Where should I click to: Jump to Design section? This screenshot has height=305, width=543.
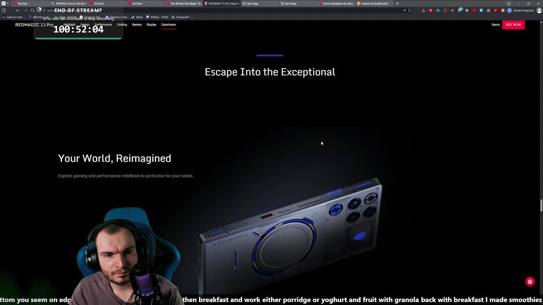click(x=85, y=25)
